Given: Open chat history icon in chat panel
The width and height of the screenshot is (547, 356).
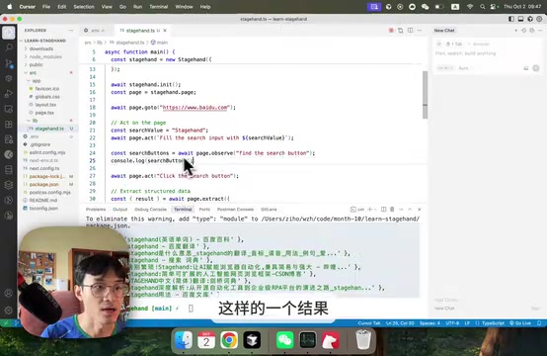Looking at the screenshot, I should 523,31.
